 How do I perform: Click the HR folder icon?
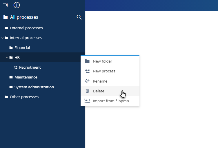(11, 58)
